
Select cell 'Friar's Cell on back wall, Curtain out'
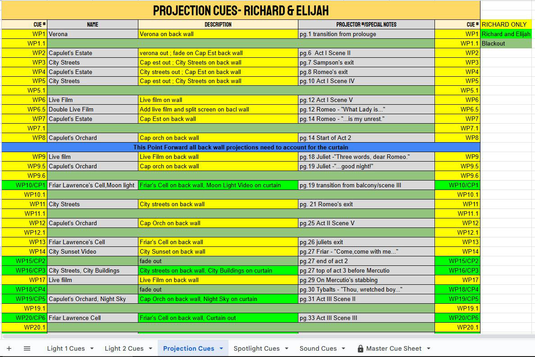pyautogui.click(x=218, y=318)
